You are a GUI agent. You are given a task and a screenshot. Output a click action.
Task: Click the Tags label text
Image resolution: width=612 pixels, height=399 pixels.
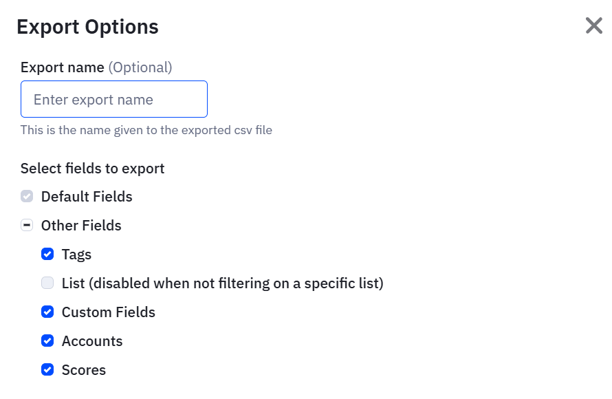pos(76,254)
